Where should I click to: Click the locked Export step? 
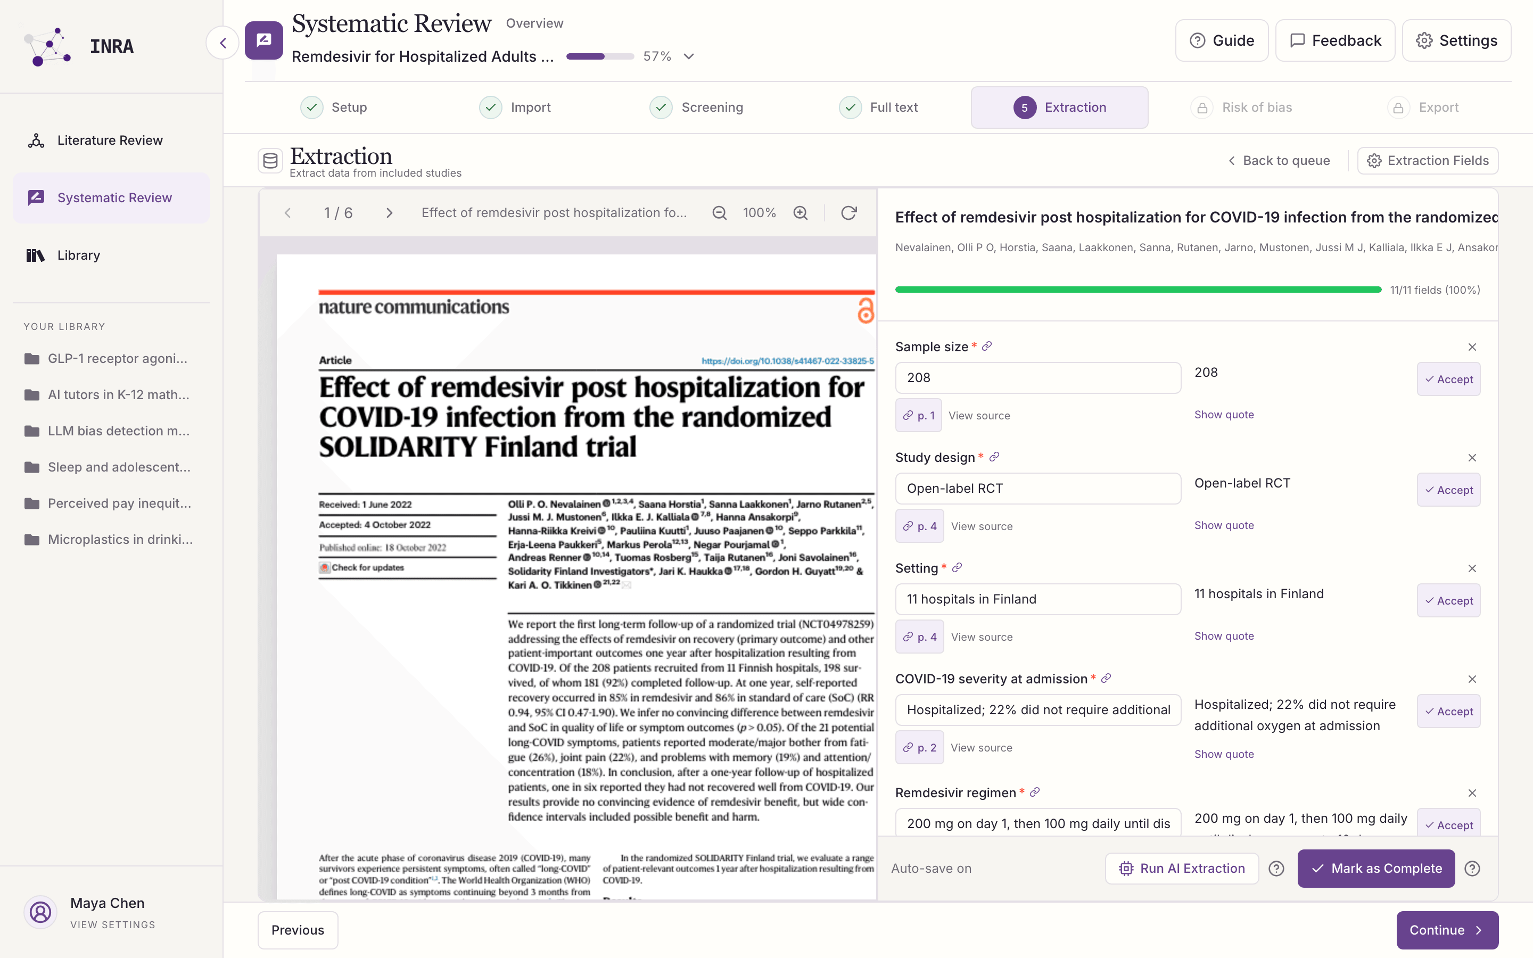tap(1423, 107)
